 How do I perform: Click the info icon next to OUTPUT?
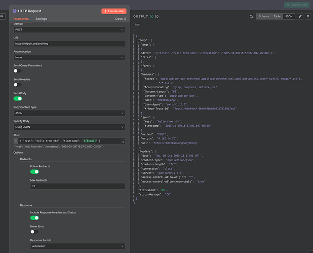(157, 16)
